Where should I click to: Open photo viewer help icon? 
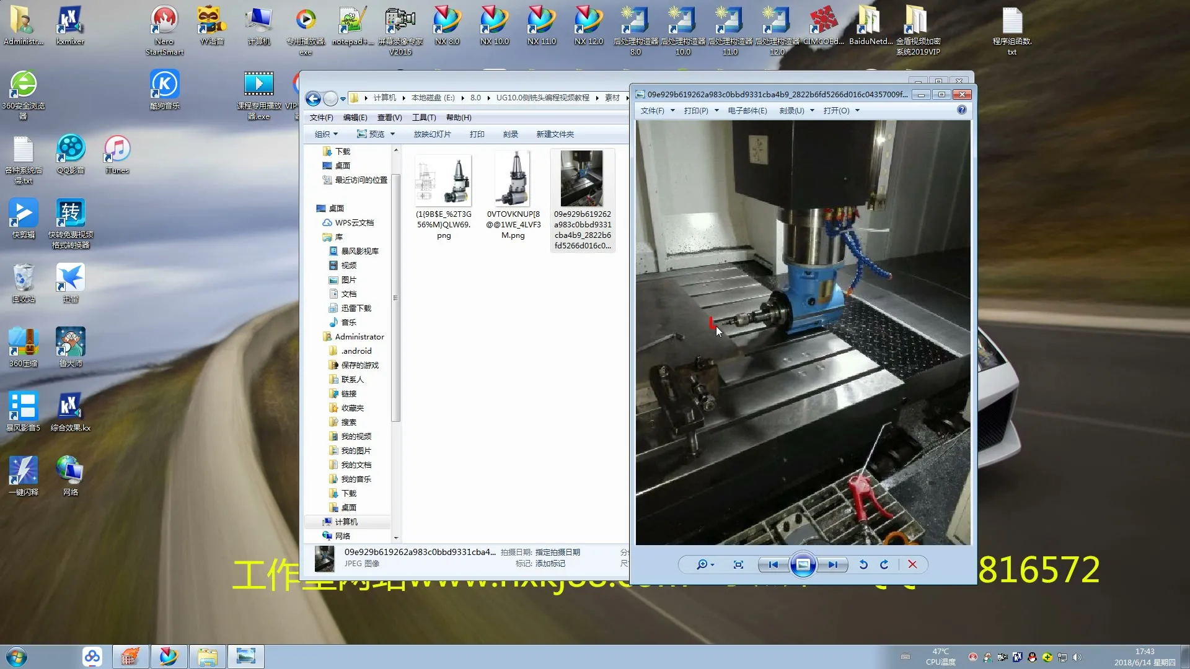(961, 110)
